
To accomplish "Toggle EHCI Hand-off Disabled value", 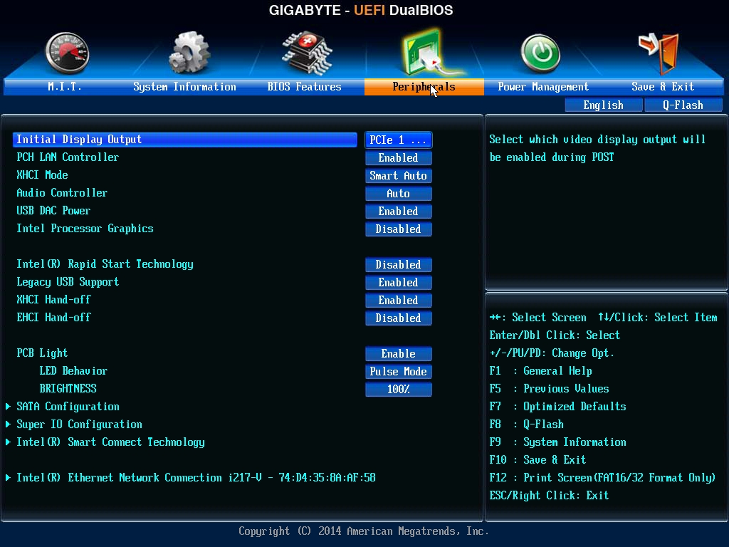I will [x=399, y=318].
